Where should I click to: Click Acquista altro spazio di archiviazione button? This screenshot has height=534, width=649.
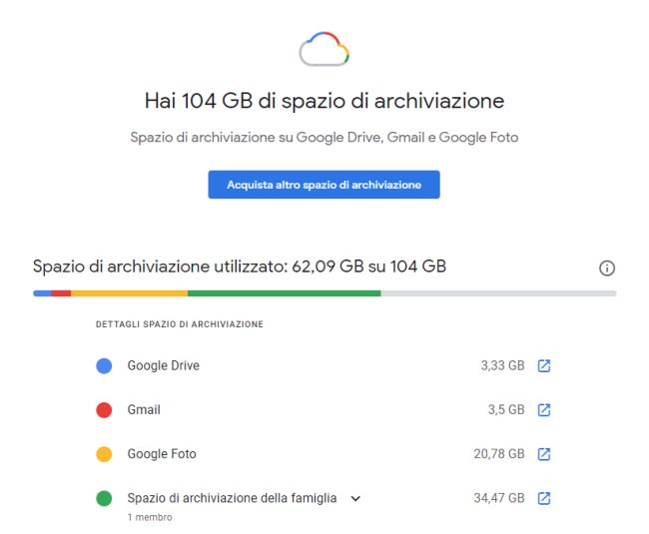pos(324,185)
